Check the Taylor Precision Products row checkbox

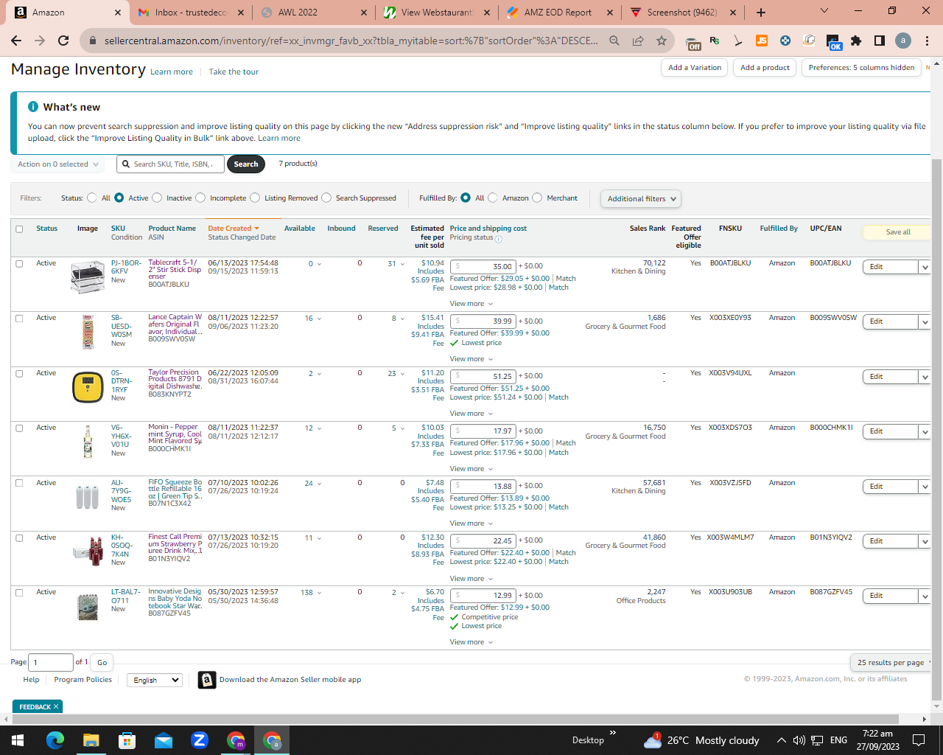pyautogui.click(x=19, y=374)
